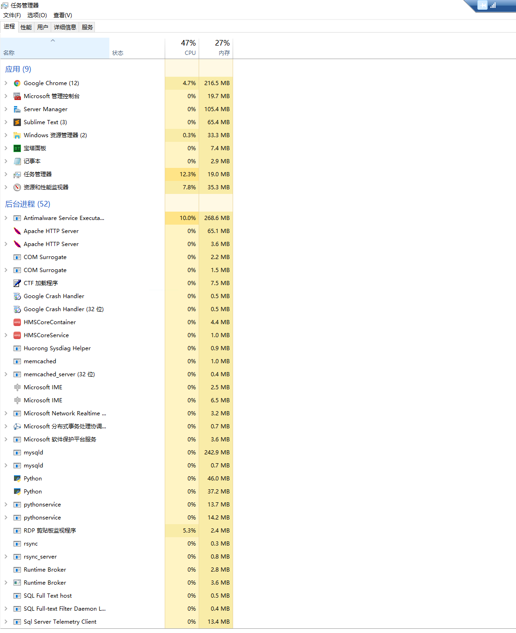
Task: Click the HMSCoreContainer red icon
Action: tap(17, 322)
